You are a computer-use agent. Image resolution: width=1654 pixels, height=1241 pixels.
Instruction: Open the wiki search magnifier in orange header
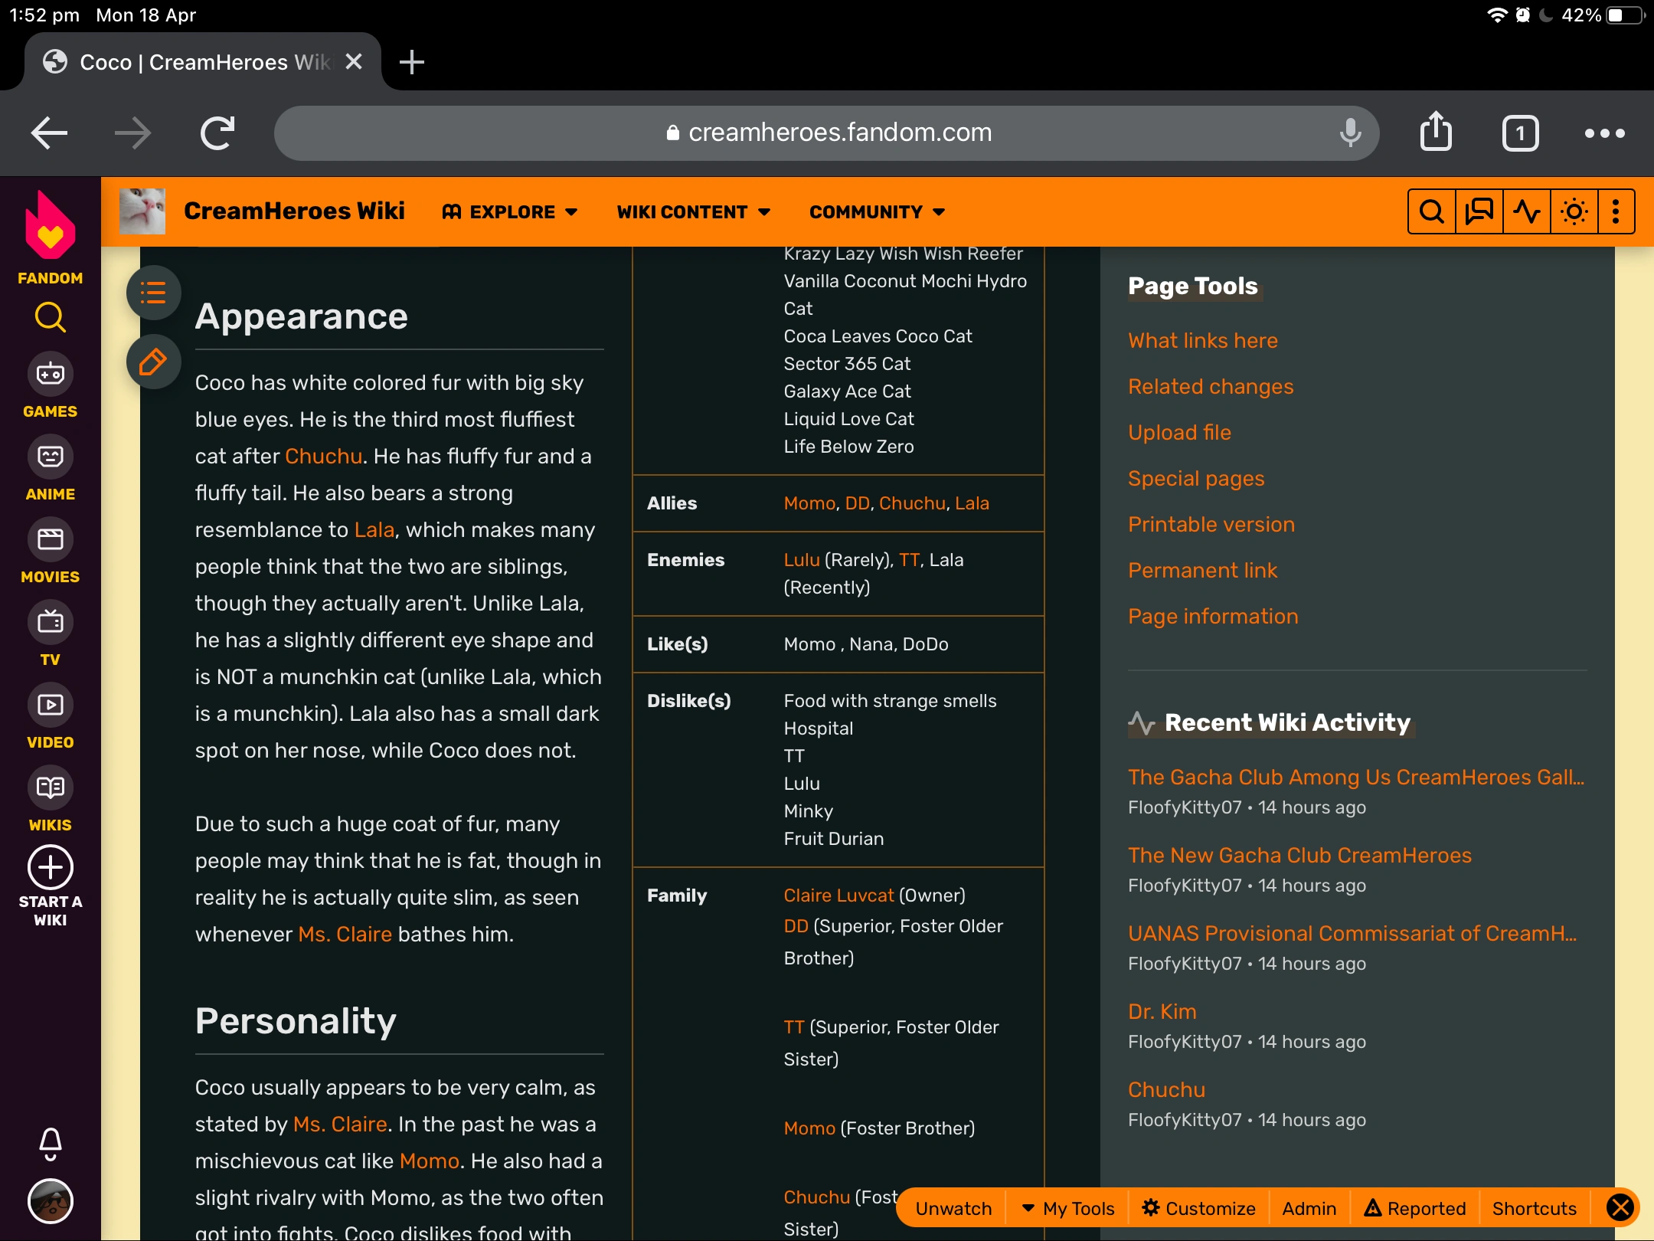click(x=1431, y=211)
